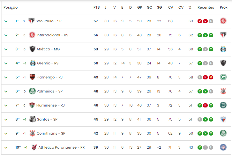Click the Flamengo crest icon
Screen dimensions: 232x155
32,77
